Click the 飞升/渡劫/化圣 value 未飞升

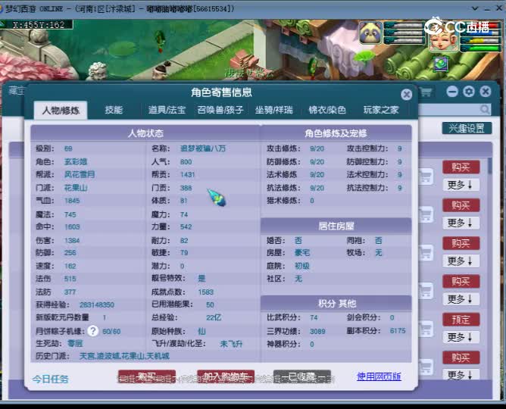click(231, 344)
